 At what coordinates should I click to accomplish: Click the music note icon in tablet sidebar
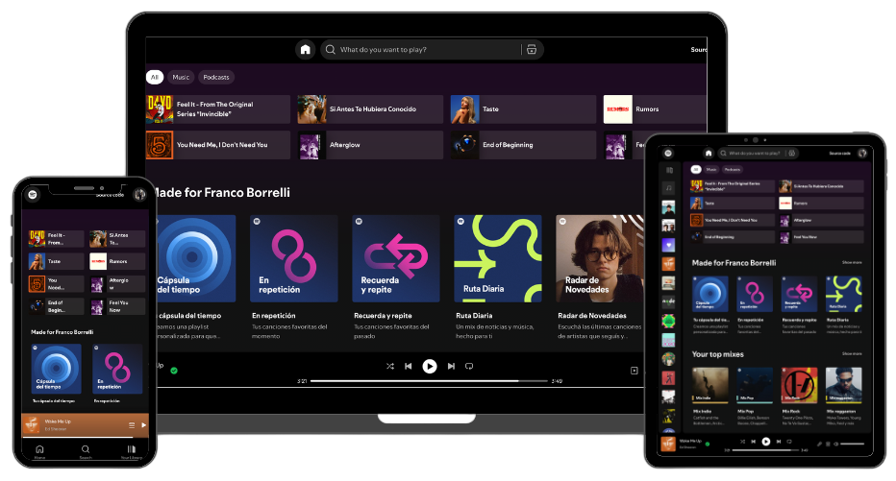click(x=668, y=188)
